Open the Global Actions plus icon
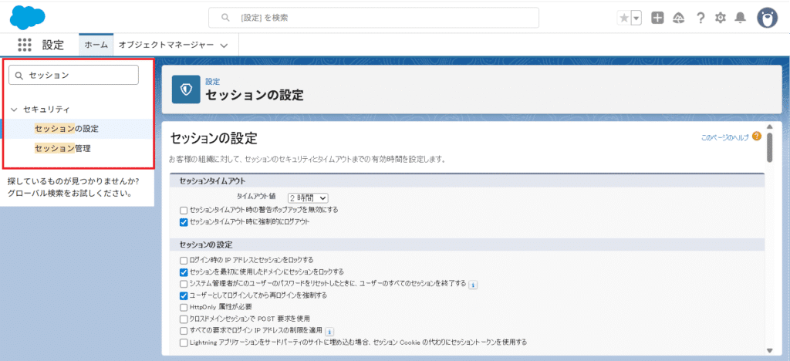 tap(657, 18)
